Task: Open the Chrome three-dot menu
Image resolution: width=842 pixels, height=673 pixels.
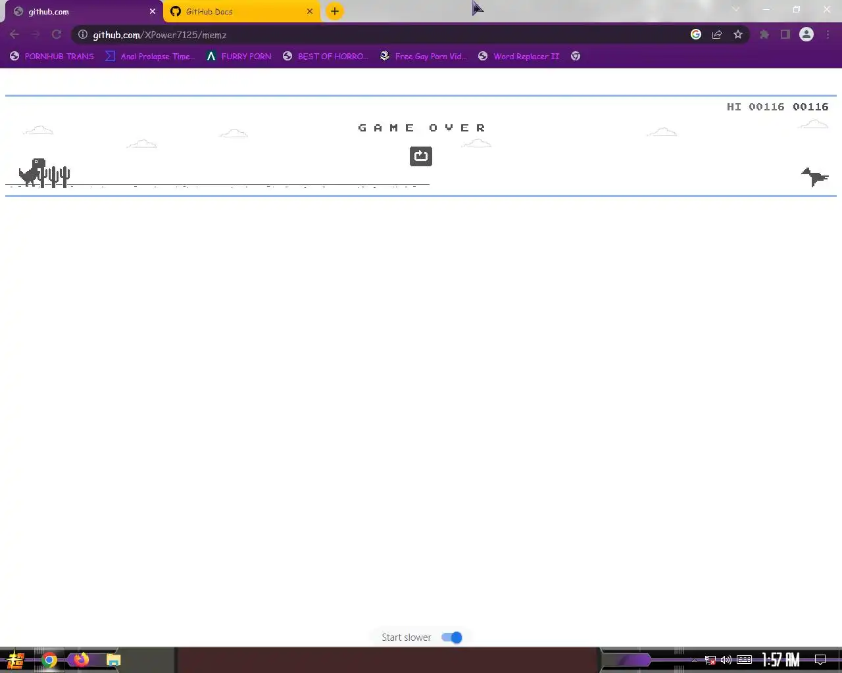Action: tap(828, 34)
